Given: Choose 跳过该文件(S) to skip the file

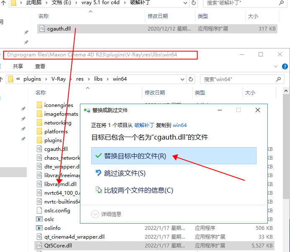Looking at the screenshot, I should pos(124,173).
